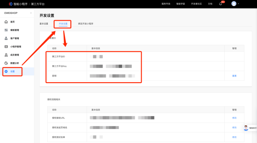Image resolution: width=257 pixels, height=143 pixels.
Task: Click 重置 link for the 密钥 row
Action: (x=234, y=76)
